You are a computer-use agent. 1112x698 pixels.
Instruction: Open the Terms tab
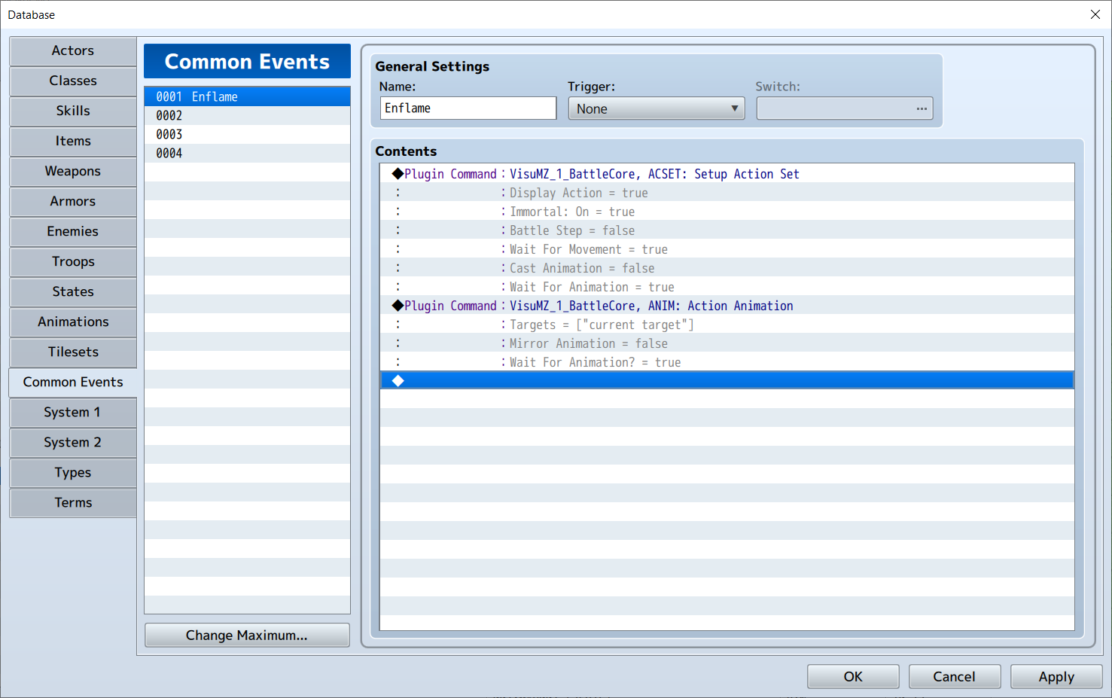[x=73, y=502]
